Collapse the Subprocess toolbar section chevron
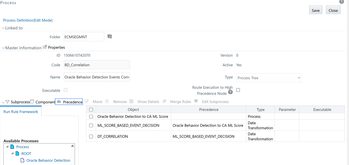The width and height of the screenshot is (349, 165). pos(3,102)
